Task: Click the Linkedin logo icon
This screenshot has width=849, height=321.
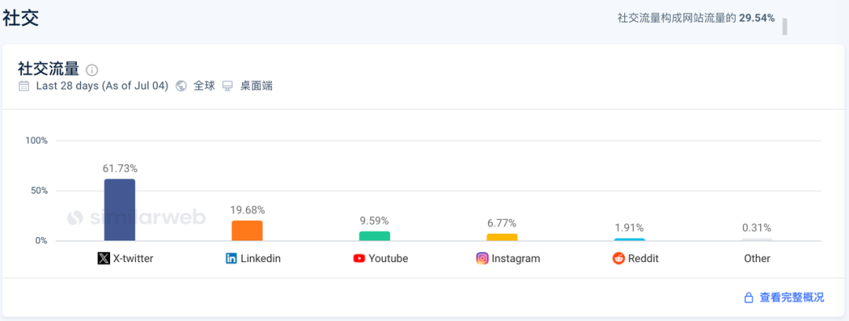Action: [x=231, y=258]
